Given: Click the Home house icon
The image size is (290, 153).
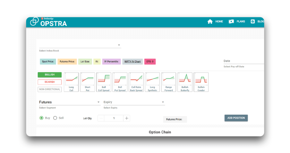Looking at the screenshot, I should tap(210, 21).
